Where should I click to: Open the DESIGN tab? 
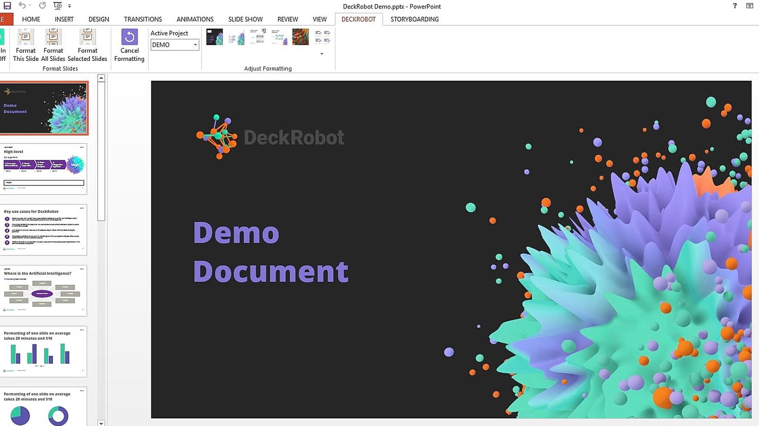tap(99, 19)
